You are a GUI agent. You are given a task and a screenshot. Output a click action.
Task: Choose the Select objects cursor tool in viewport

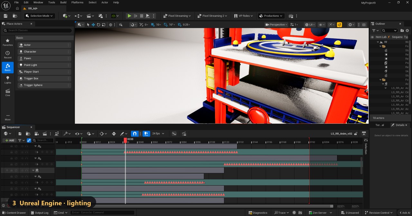pos(88,25)
